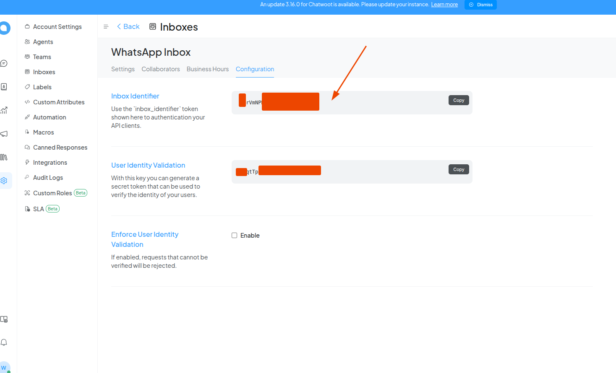The width and height of the screenshot is (616, 373).
Task: Click the Custom Attributes code icon
Action: pos(27,102)
